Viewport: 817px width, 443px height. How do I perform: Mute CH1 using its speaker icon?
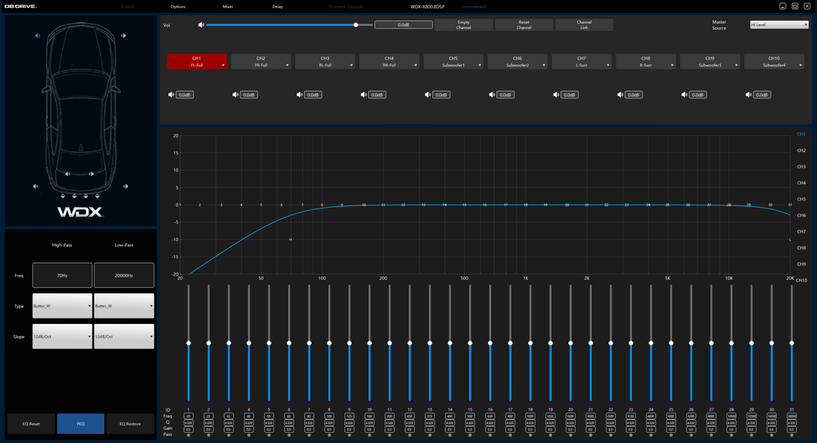[172, 95]
